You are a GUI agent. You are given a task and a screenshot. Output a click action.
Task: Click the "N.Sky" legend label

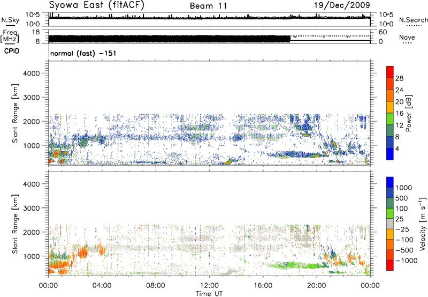point(10,20)
